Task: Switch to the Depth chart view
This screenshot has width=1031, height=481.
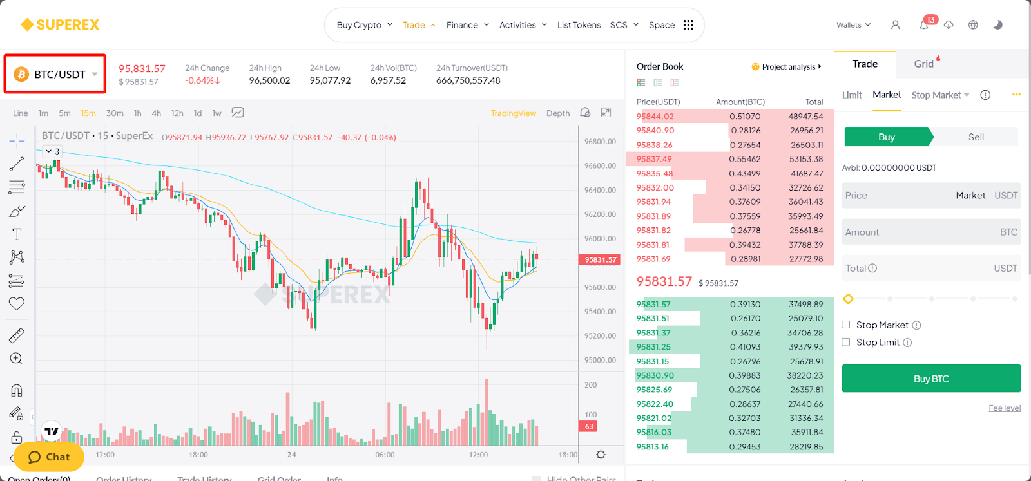Action: 558,113
